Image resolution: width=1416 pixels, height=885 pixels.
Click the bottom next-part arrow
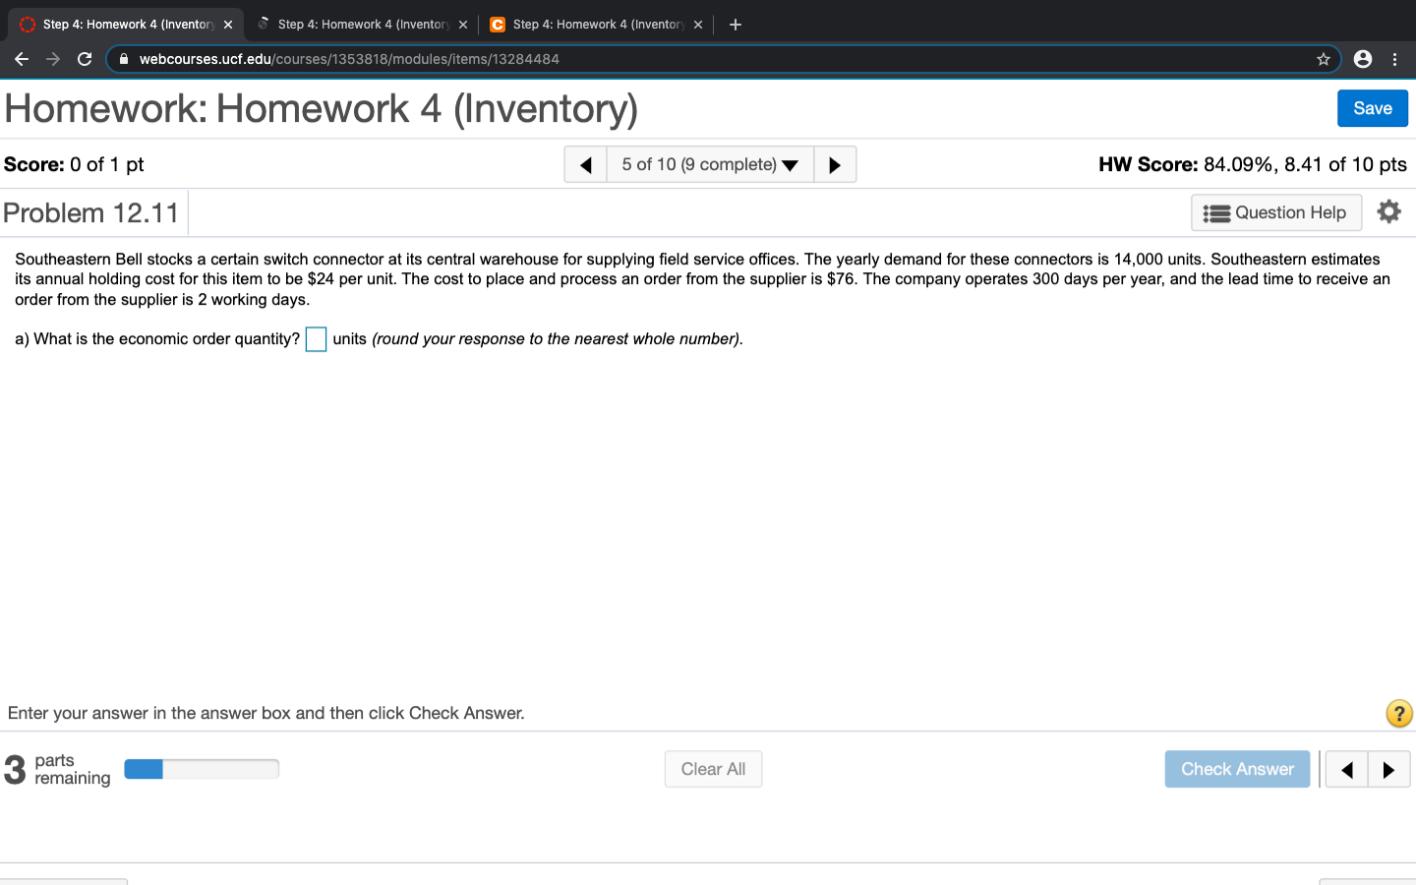(1388, 769)
